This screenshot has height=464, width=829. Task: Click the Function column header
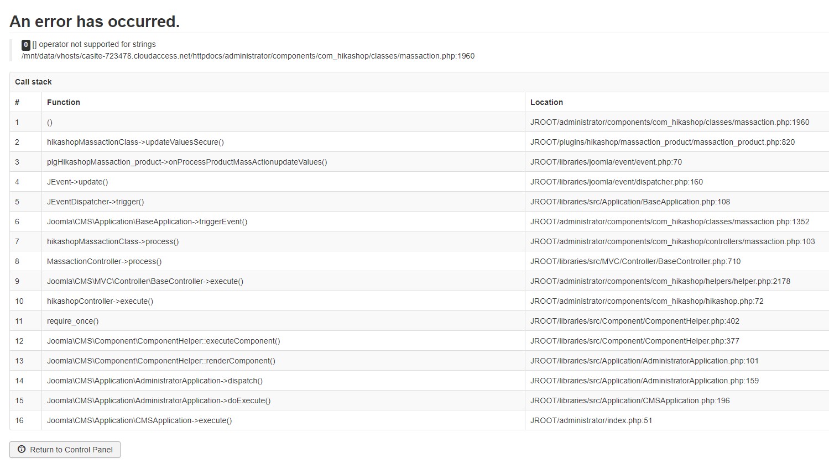click(64, 102)
